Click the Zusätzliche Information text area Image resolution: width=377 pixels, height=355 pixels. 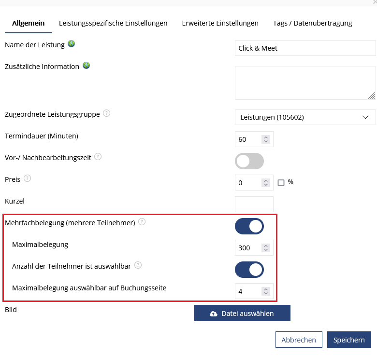click(x=305, y=83)
